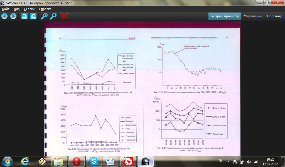Screen dimensions: 285x167
Task: Click ACDSee title bar app icon
Action: pyautogui.click(x=3, y=3)
